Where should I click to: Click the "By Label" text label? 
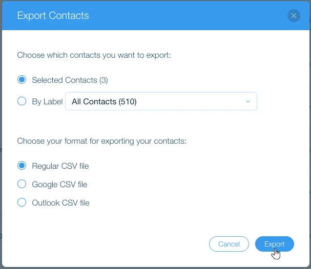tap(47, 101)
